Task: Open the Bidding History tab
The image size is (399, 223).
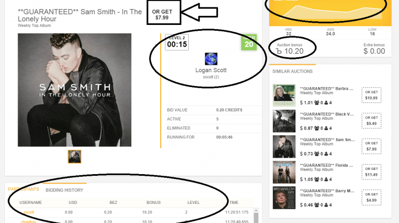Action: (64, 190)
